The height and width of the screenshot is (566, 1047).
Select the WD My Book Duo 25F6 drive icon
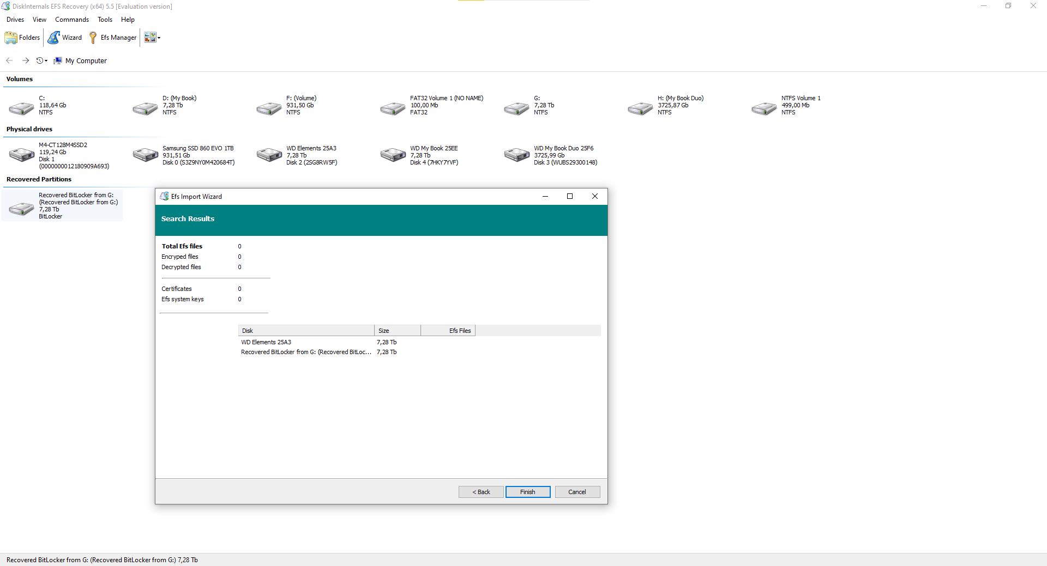point(517,155)
